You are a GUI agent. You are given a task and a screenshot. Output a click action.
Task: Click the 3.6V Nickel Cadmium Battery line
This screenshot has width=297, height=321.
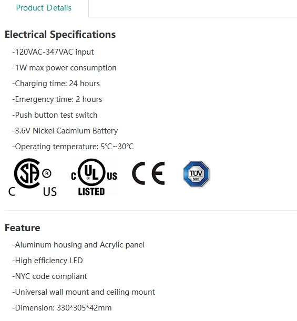pos(65,131)
